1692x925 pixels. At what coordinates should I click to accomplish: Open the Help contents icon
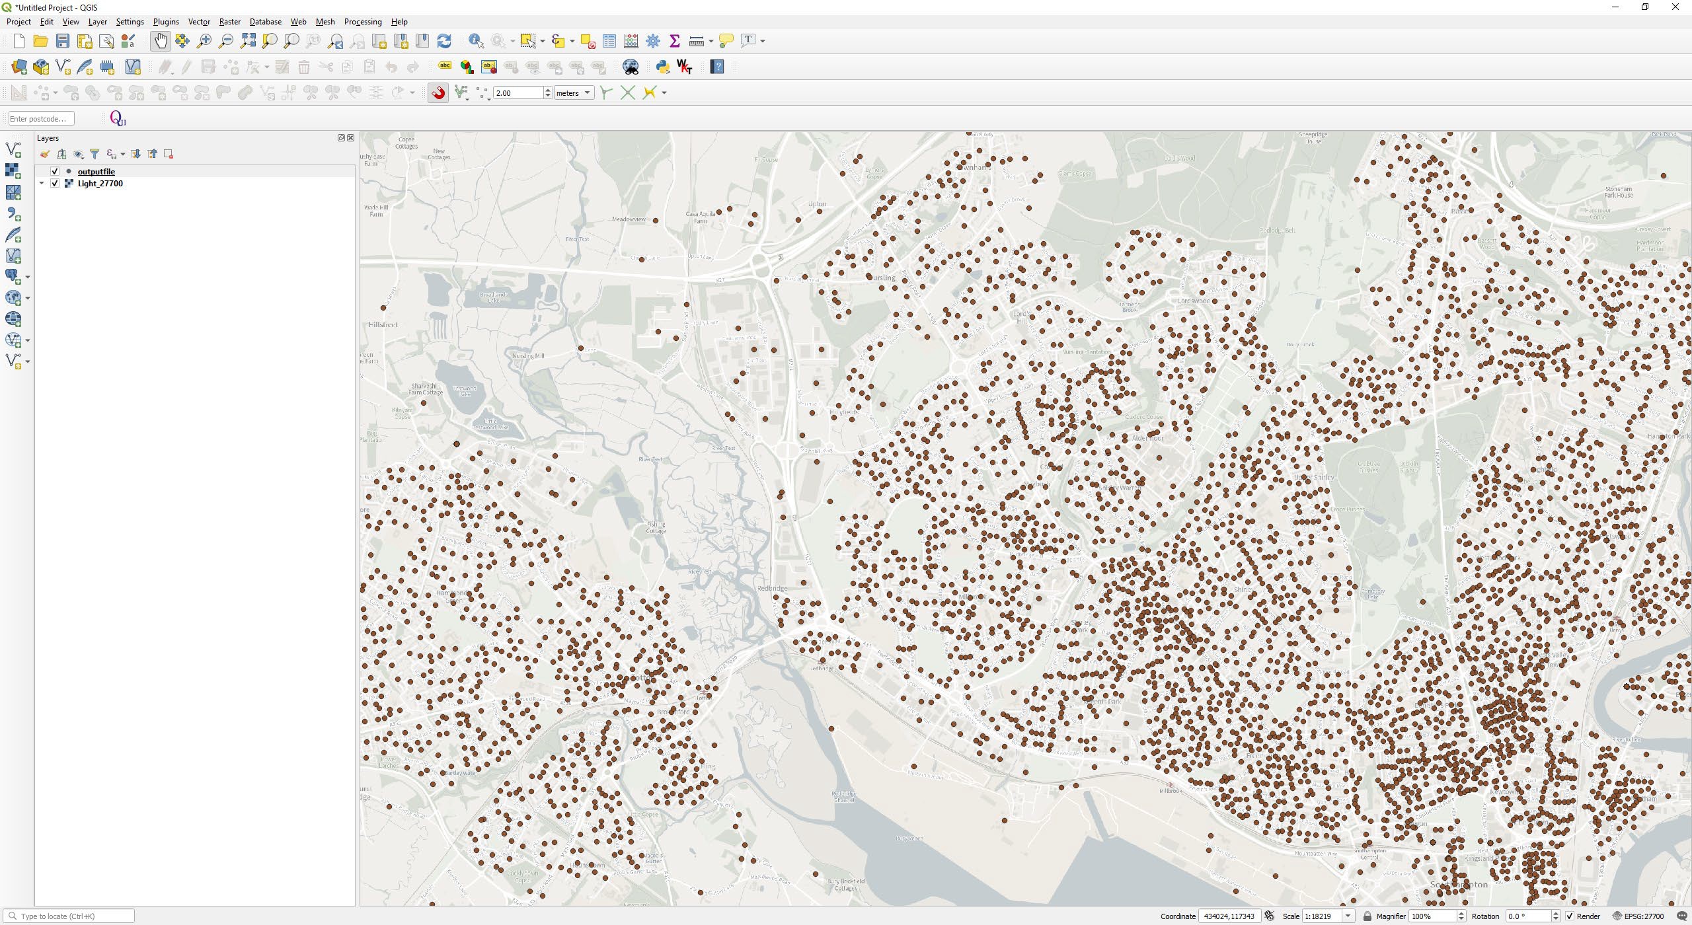tap(717, 67)
